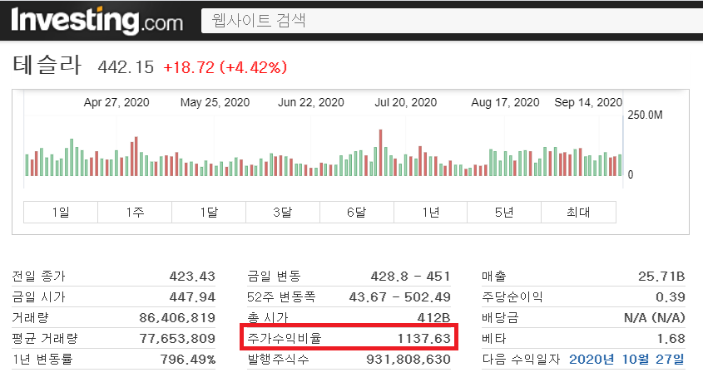Click the Jul 20, 2020 chart date label

click(406, 102)
